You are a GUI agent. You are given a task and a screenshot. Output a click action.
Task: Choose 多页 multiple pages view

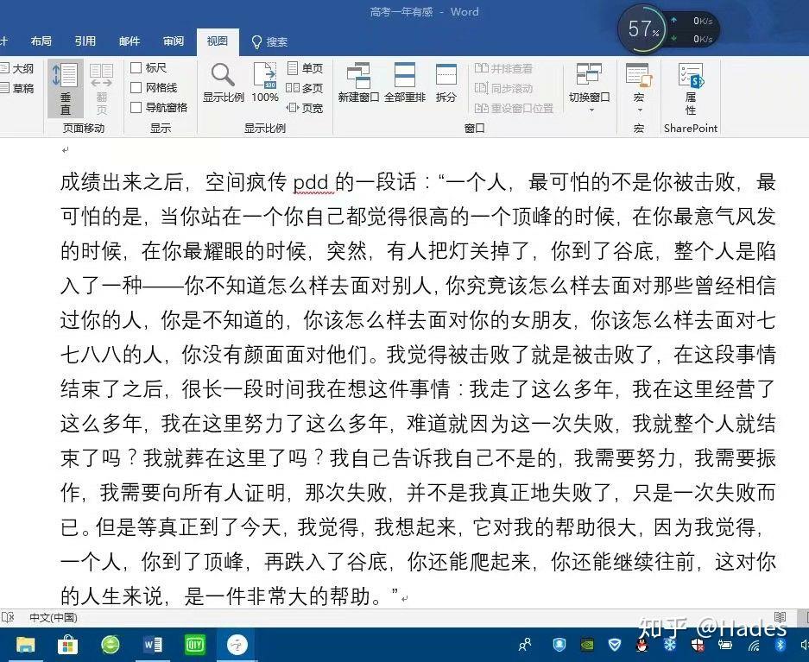coord(305,88)
